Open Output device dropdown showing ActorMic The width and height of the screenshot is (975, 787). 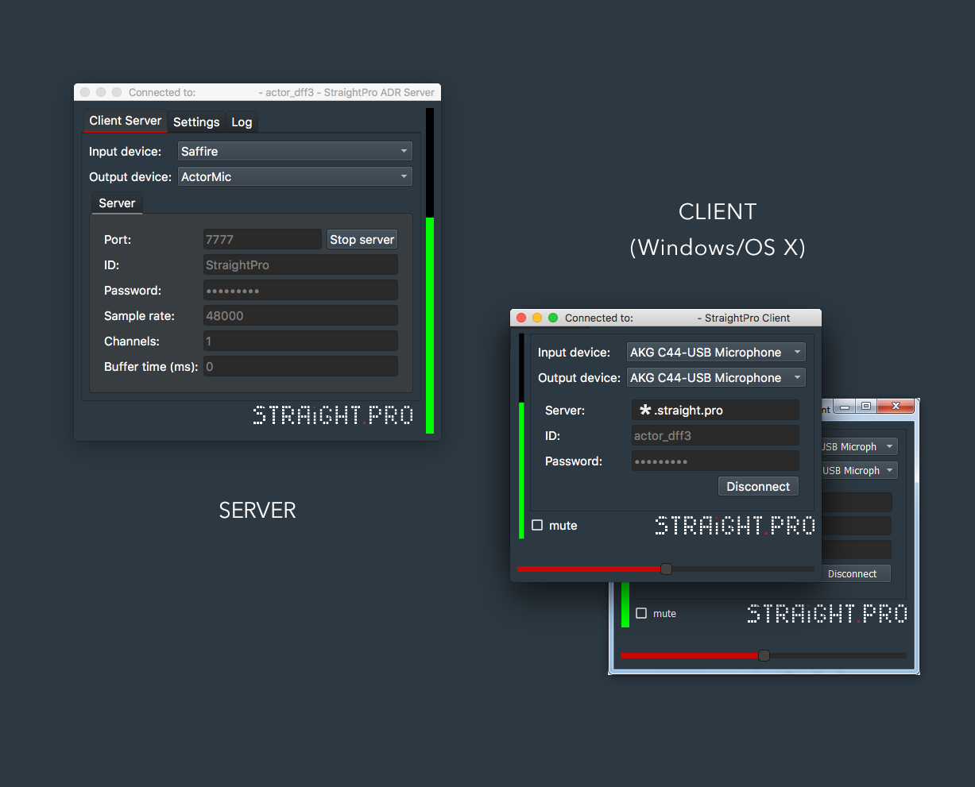295,176
